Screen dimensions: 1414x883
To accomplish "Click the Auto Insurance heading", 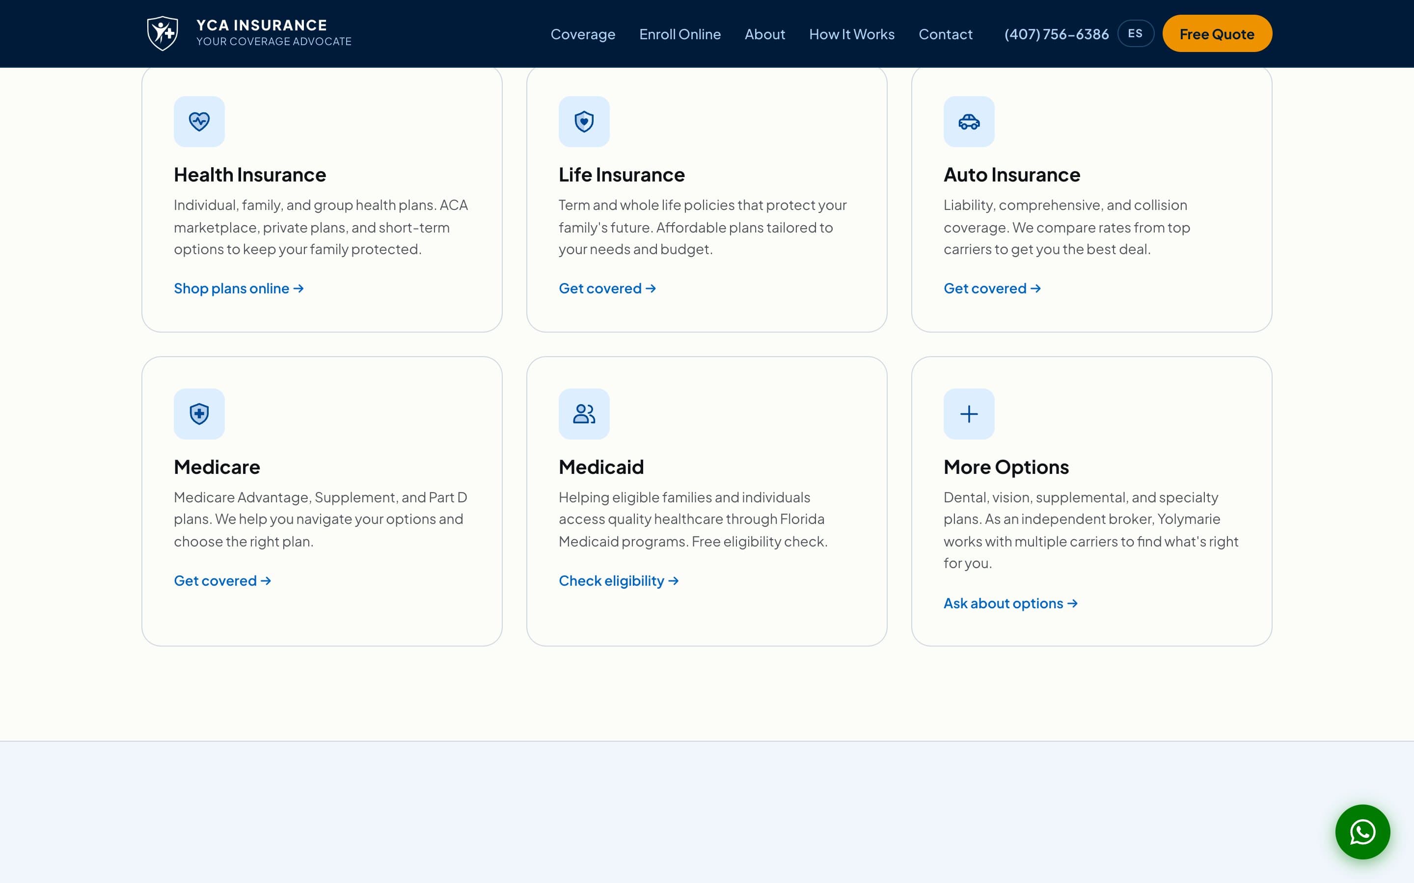I will pos(1011,175).
